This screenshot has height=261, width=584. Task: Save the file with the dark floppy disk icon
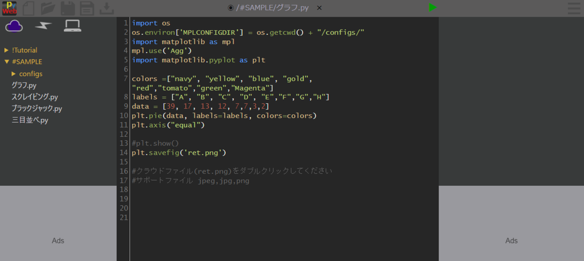67,8
